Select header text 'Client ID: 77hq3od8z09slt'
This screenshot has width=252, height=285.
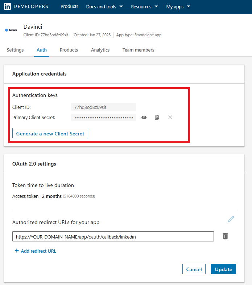coord(46,35)
